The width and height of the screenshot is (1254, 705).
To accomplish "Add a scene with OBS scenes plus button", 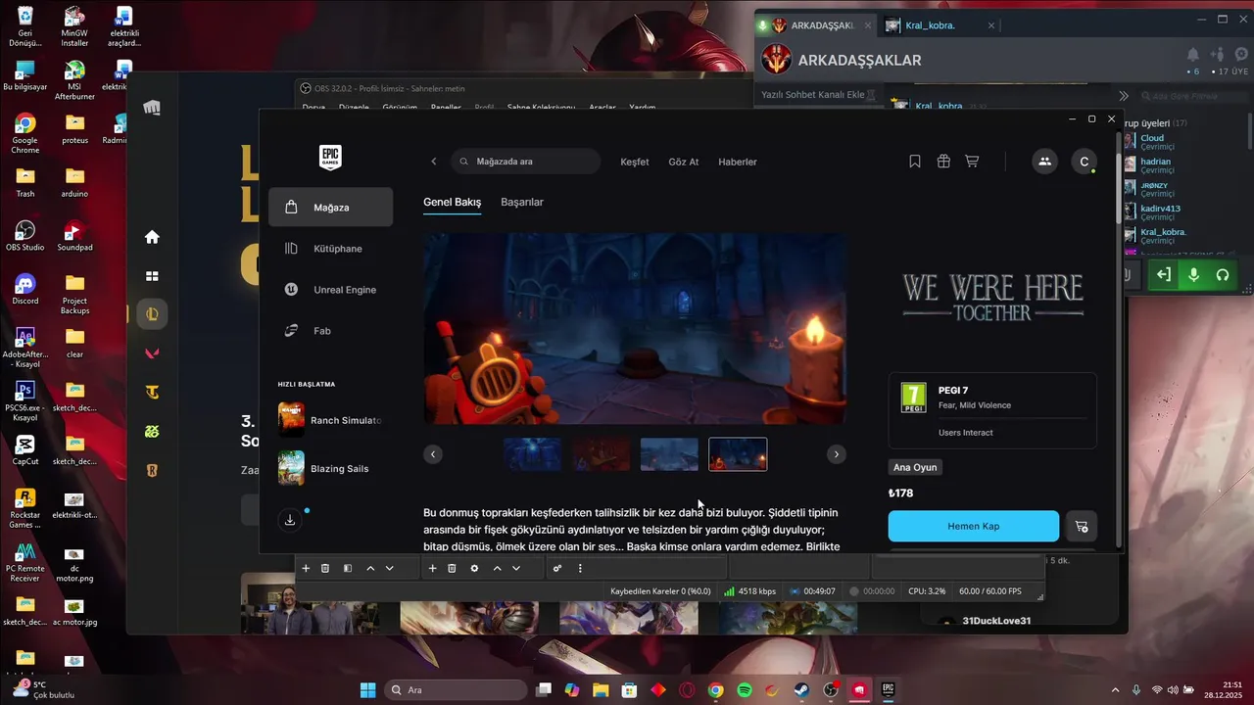I will click(306, 568).
